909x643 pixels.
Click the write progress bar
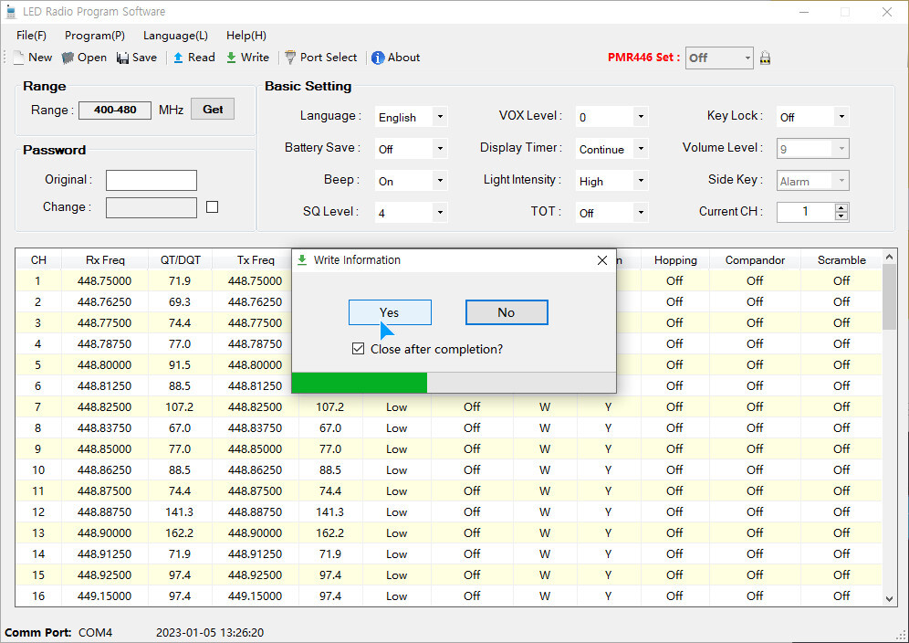(454, 383)
